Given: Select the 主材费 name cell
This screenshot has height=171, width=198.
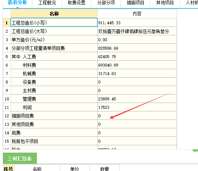Looking at the screenshot, I should [54, 90].
